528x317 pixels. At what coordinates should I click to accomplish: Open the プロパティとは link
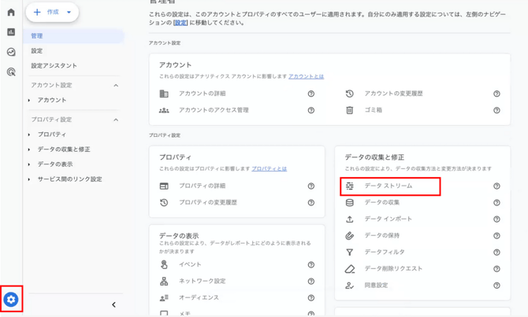point(269,168)
